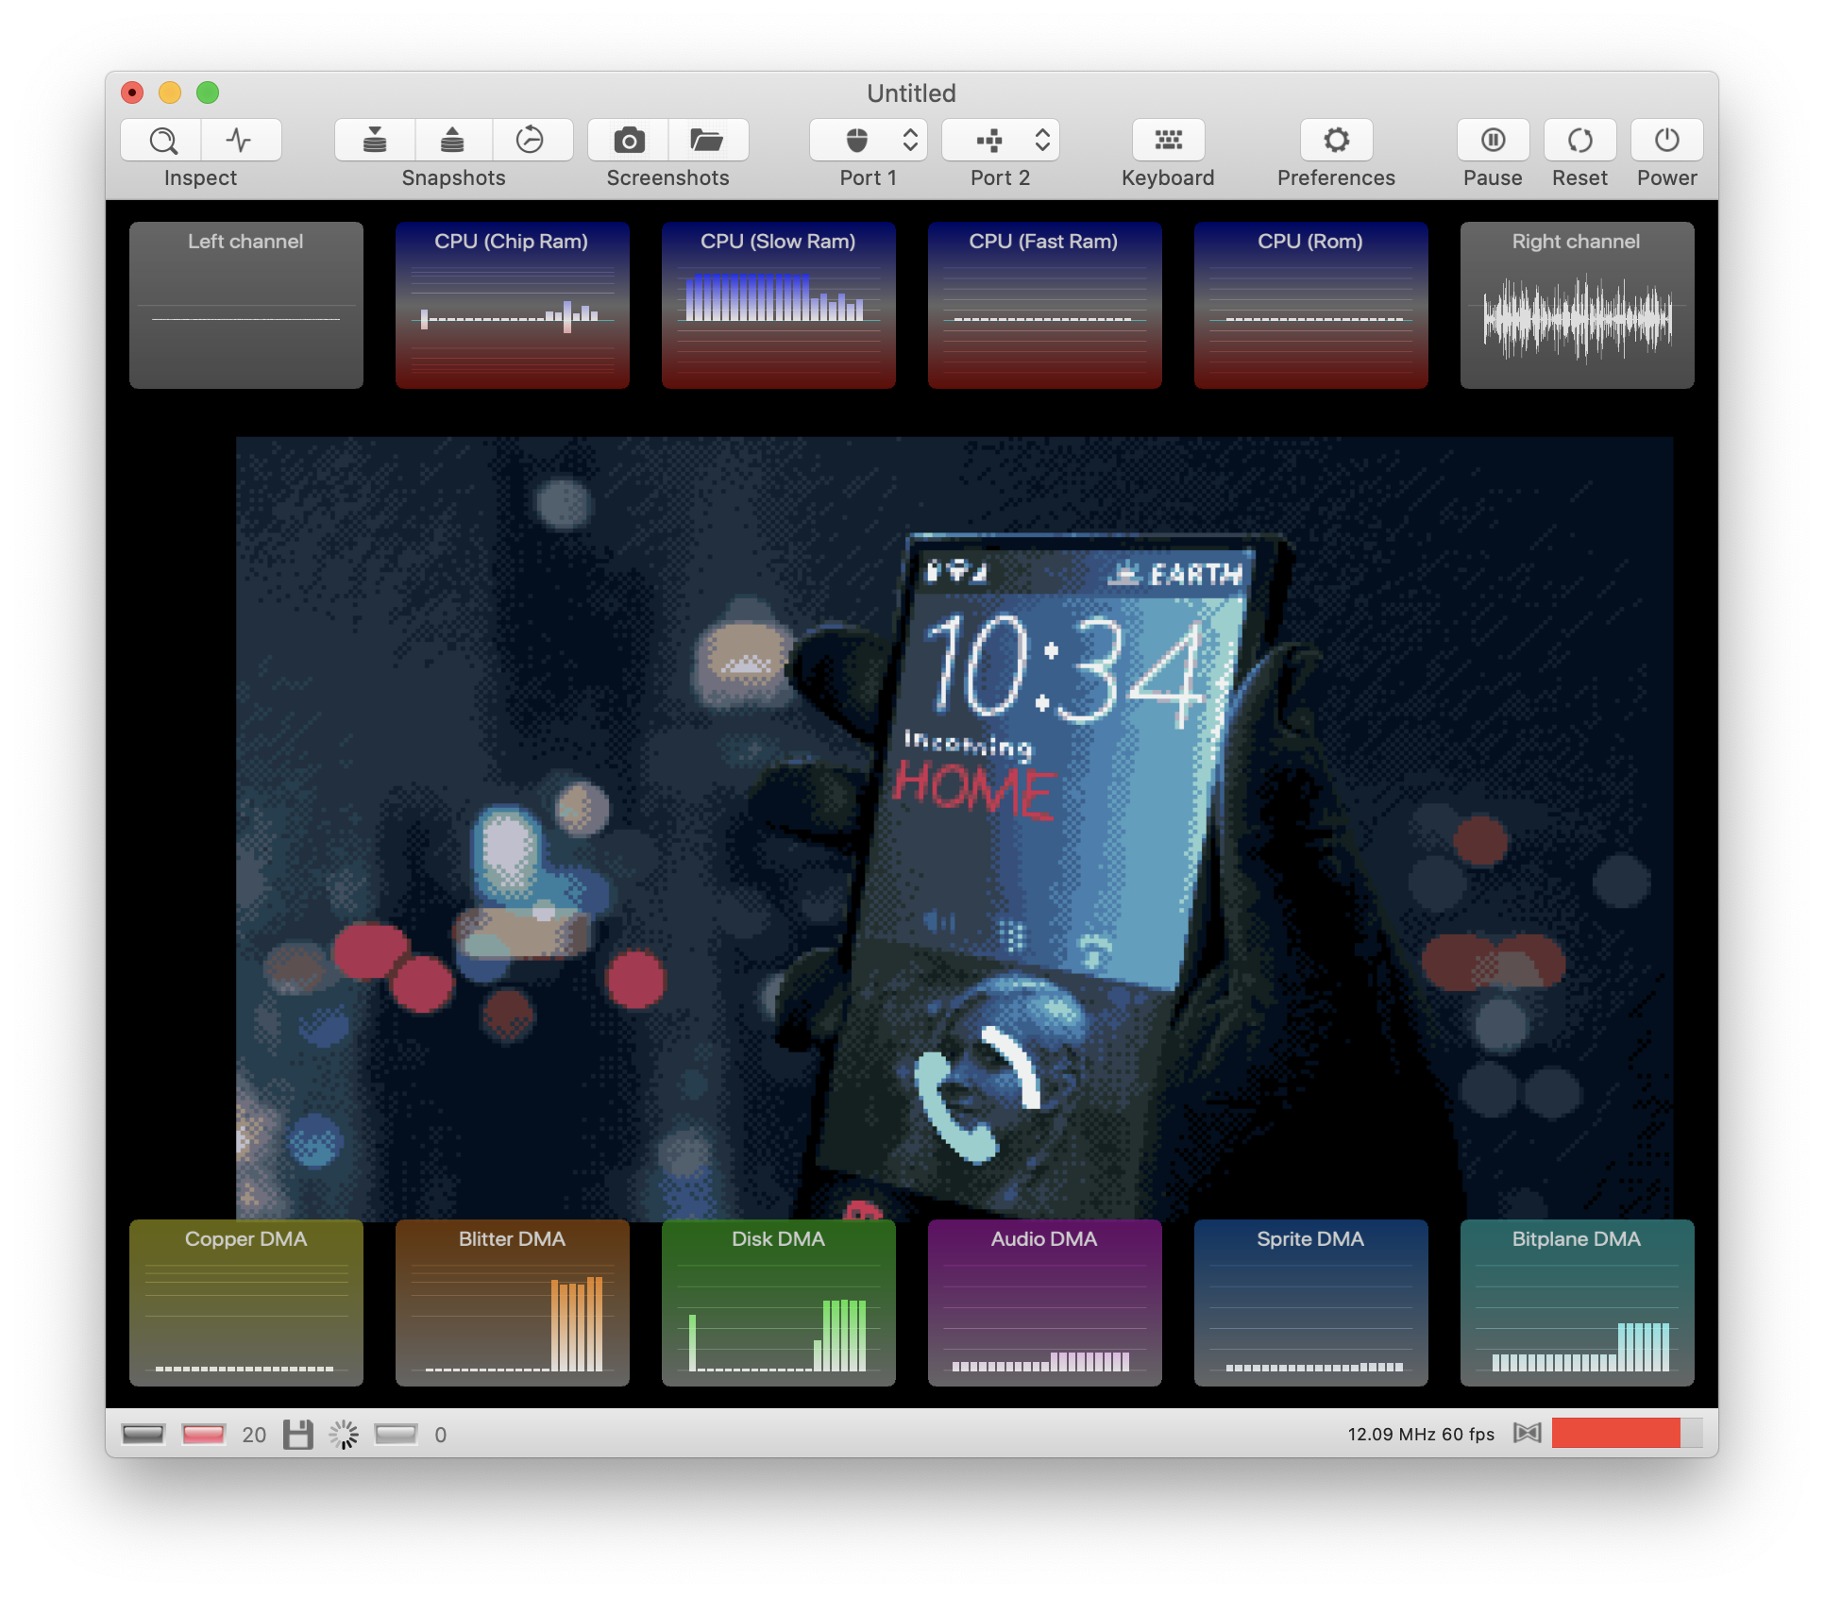This screenshot has width=1824, height=1597.
Task: Click the Screenshots label in toolbar
Action: tap(667, 177)
